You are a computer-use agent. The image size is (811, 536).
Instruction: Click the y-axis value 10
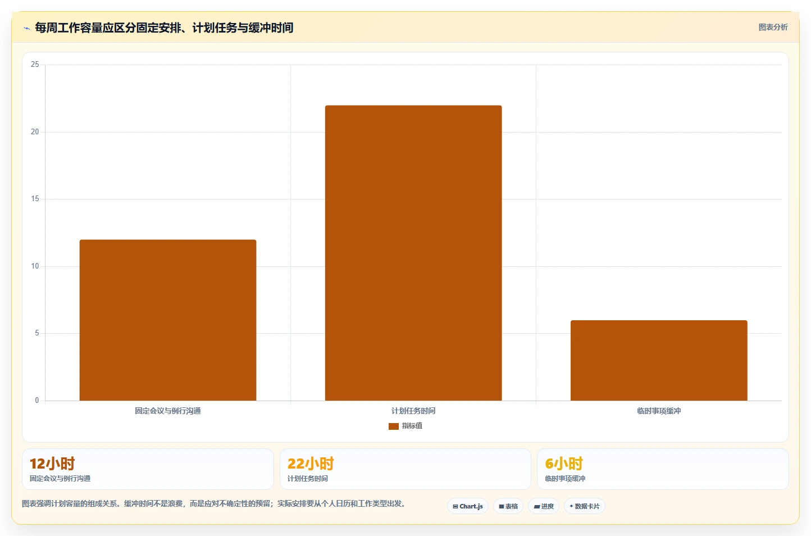(x=35, y=266)
